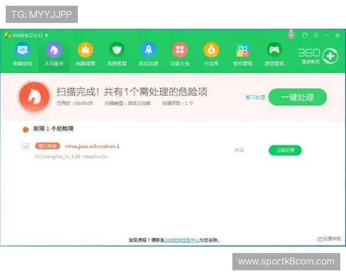Click 立即处理 button for the threat
The image size is (346, 276).
coord(285,150)
